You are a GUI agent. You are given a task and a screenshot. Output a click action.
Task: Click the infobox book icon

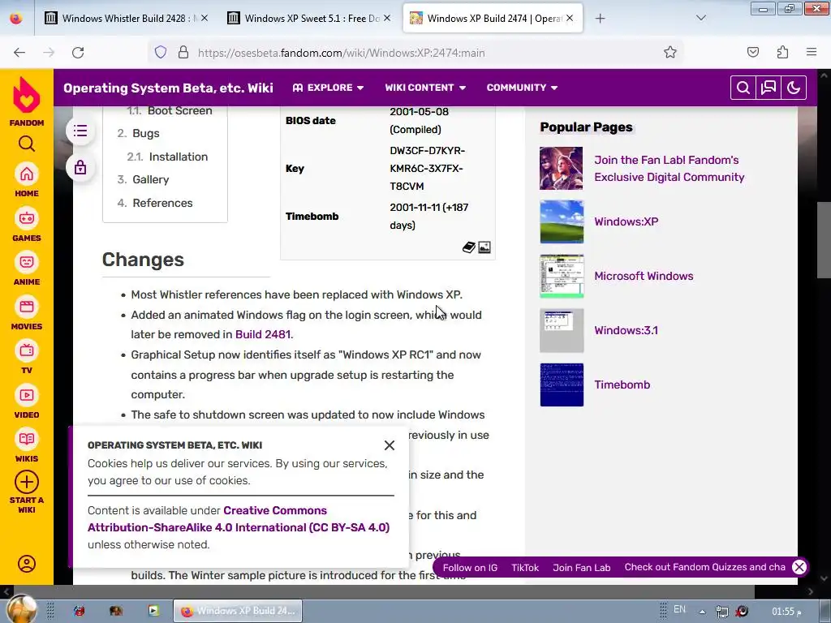[468, 247]
